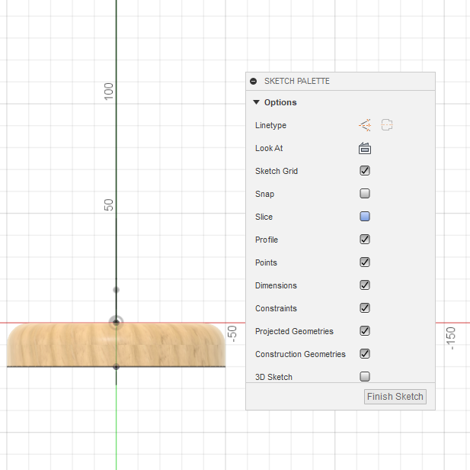Collapse the Options section triangle
470x470 pixels.
[x=257, y=102]
